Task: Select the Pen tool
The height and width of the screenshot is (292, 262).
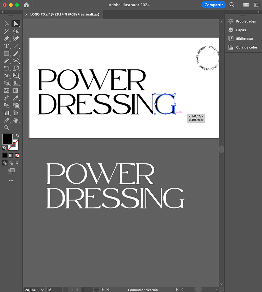Action: pos(6,39)
